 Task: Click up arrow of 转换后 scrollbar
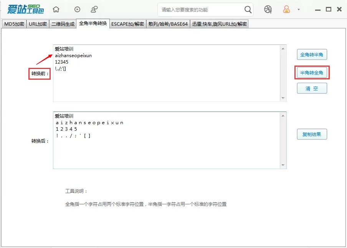[x=283, y=116]
